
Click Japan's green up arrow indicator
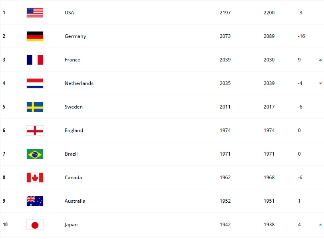point(320,225)
